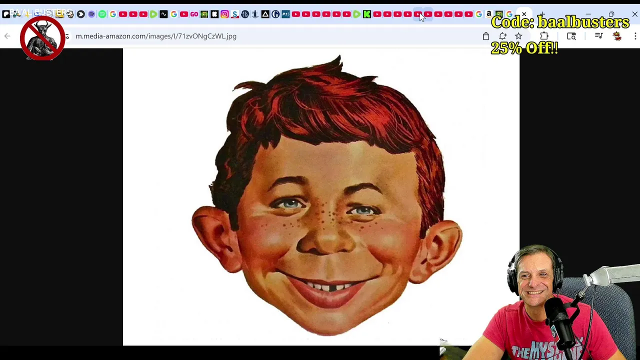Switch to the Rumble tab beside green K tab
Viewport: 640px width, 360px height.
[x=356, y=14]
